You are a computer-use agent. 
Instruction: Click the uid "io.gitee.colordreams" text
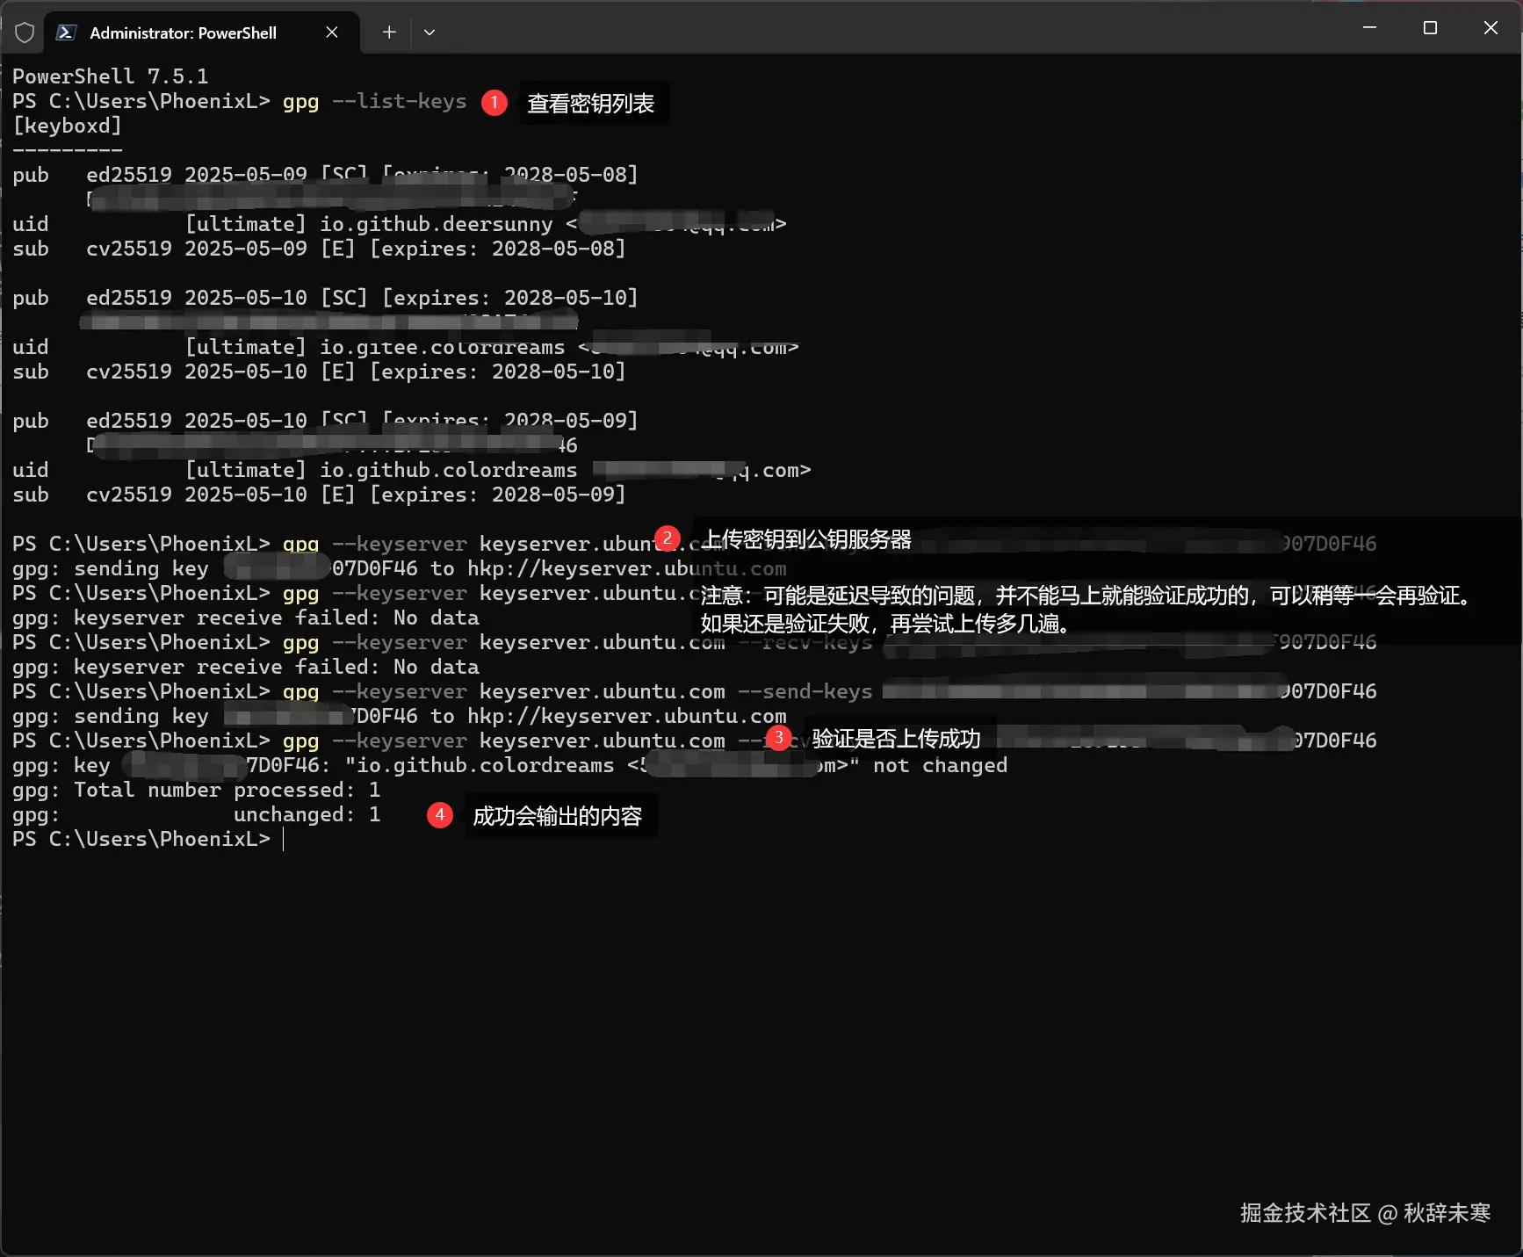(x=443, y=347)
